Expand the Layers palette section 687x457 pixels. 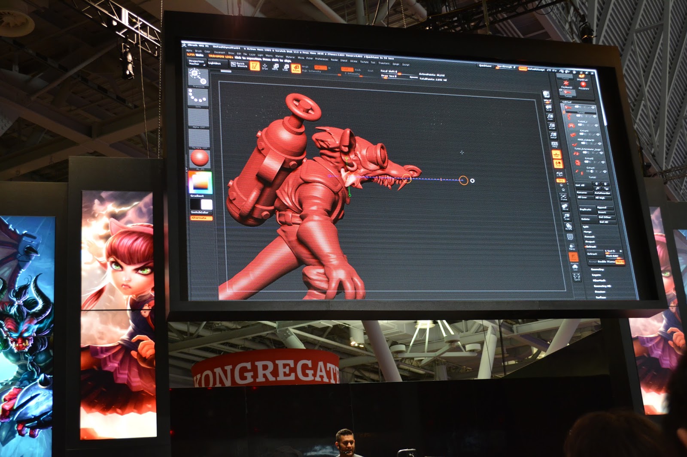(x=596, y=275)
